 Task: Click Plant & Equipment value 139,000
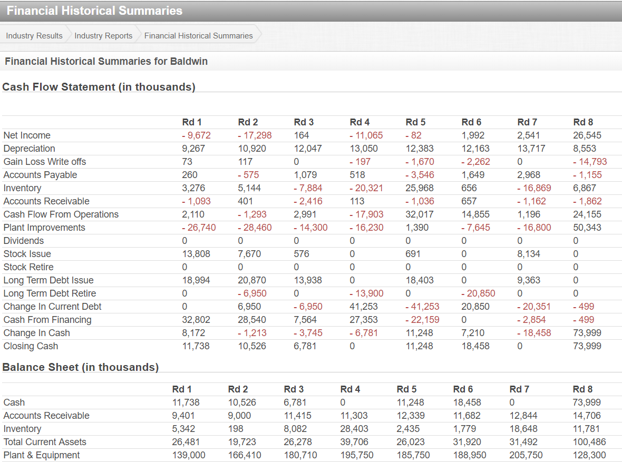(188, 455)
